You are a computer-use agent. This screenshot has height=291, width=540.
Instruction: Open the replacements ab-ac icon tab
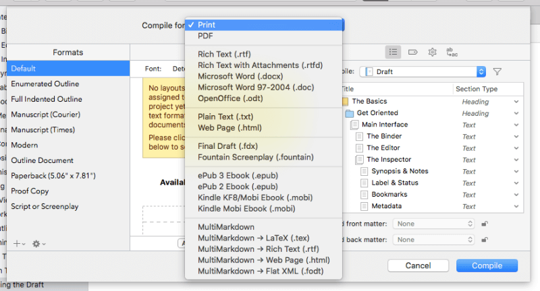coord(452,53)
